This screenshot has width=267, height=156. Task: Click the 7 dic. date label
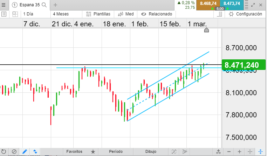coord(32,24)
